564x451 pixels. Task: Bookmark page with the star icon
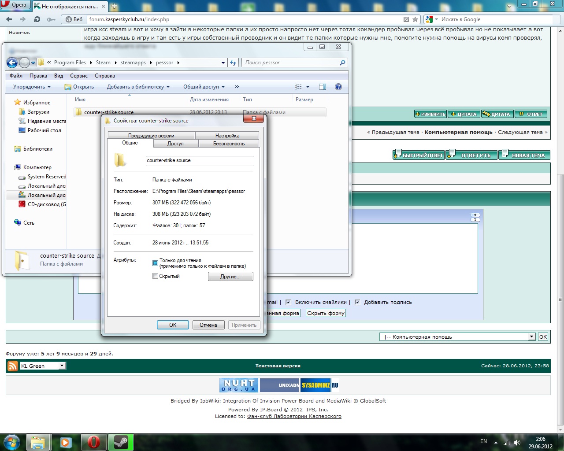pos(415,19)
